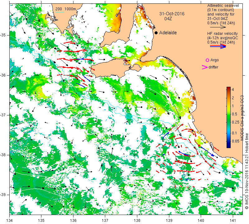This screenshot has width=249, height=224.
Task: Click the colorbar value '0.1'
Action: coord(234,133)
